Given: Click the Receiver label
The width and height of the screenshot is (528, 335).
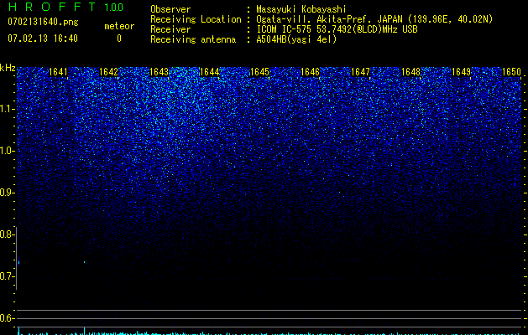Looking at the screenshot, I should click(170, 29).
